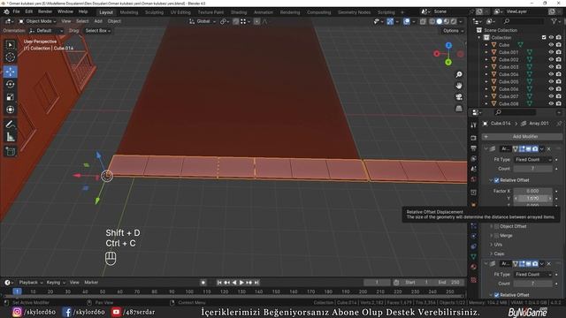This screenshot has width=566, height=318.
Task: Select solid viewport shading mode
Action: [x=439, y=21]
